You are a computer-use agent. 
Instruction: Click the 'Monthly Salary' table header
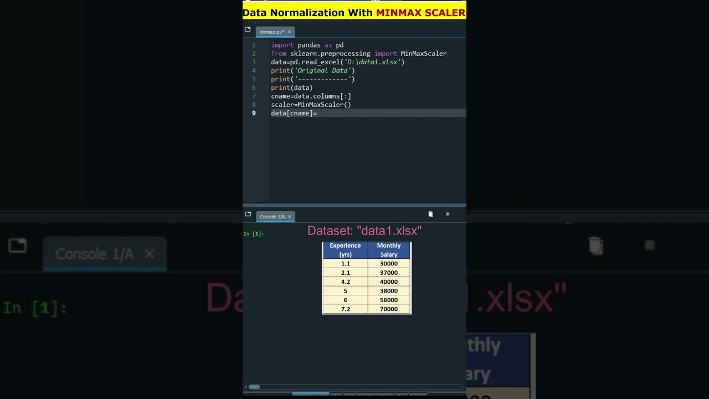coord(389,250)
